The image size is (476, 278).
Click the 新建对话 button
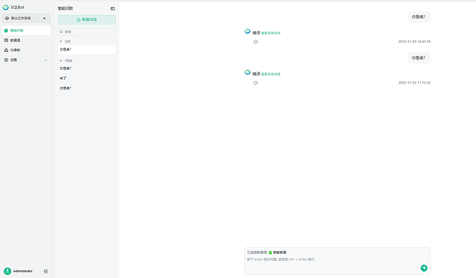(x=86, y=20)
